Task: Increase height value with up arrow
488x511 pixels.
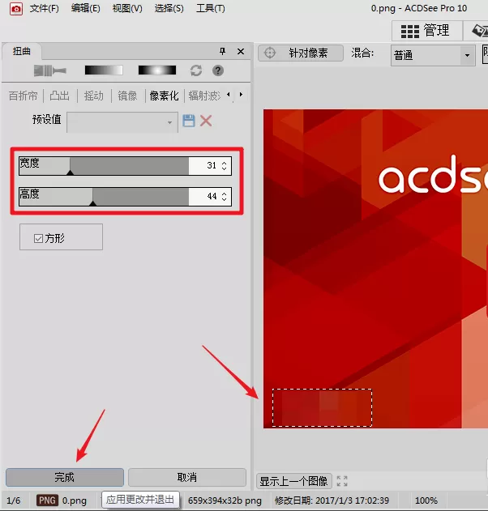Action: (224, 194)
